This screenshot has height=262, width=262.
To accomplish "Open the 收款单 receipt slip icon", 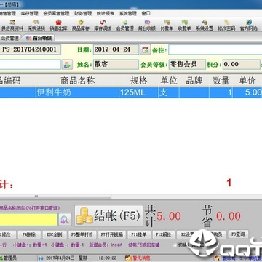I will pyautogui.click(x=184, y=25).
